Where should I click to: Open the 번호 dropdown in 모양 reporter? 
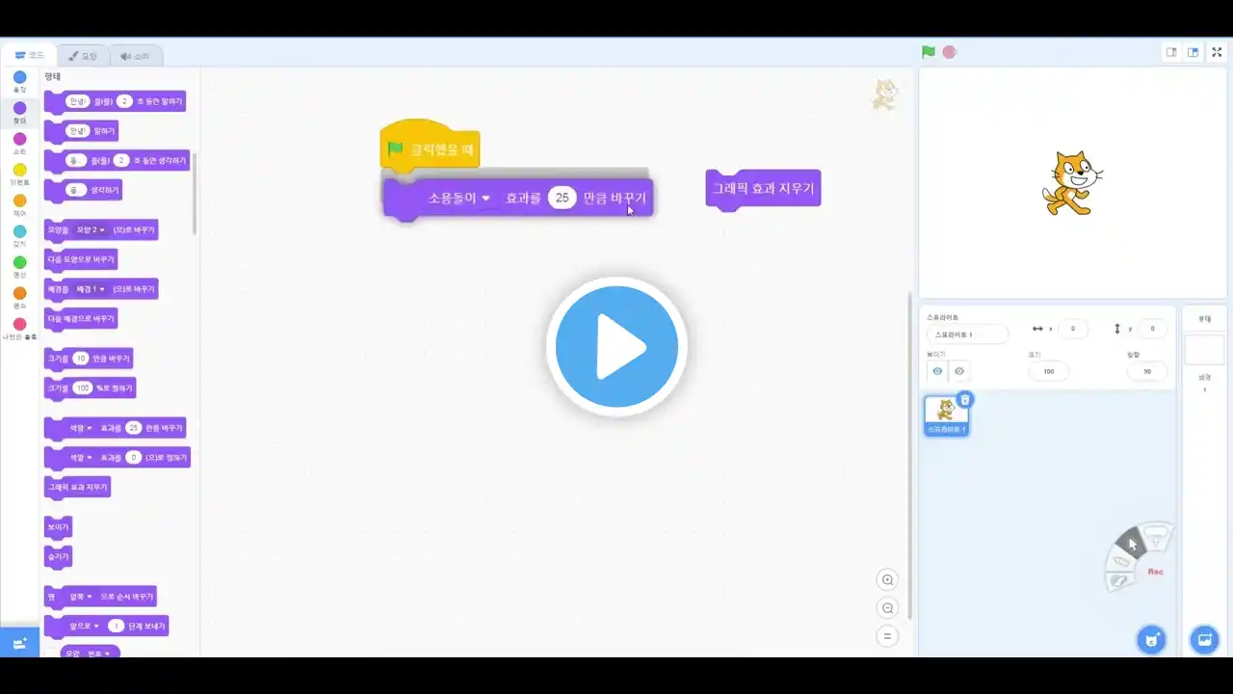[99, 654]
